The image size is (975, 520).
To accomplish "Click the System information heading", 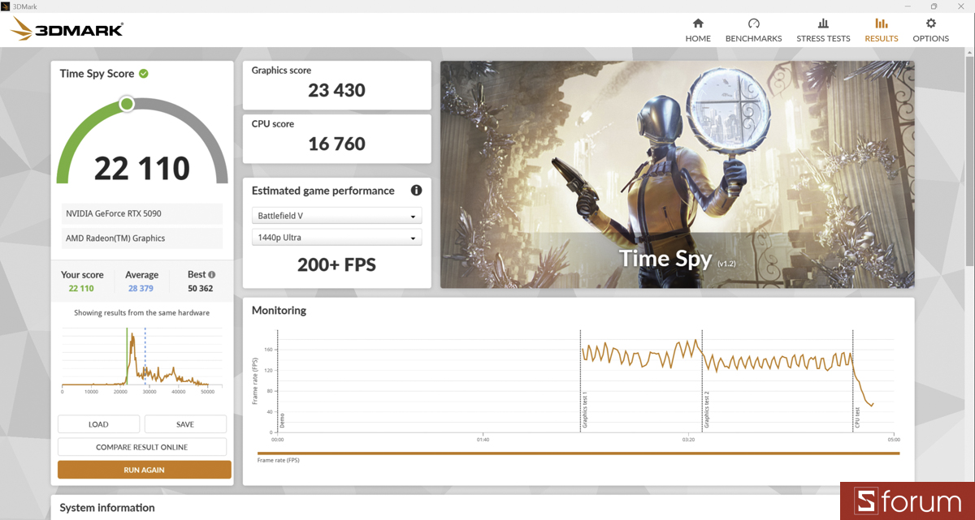I will (x=107, y=508).
